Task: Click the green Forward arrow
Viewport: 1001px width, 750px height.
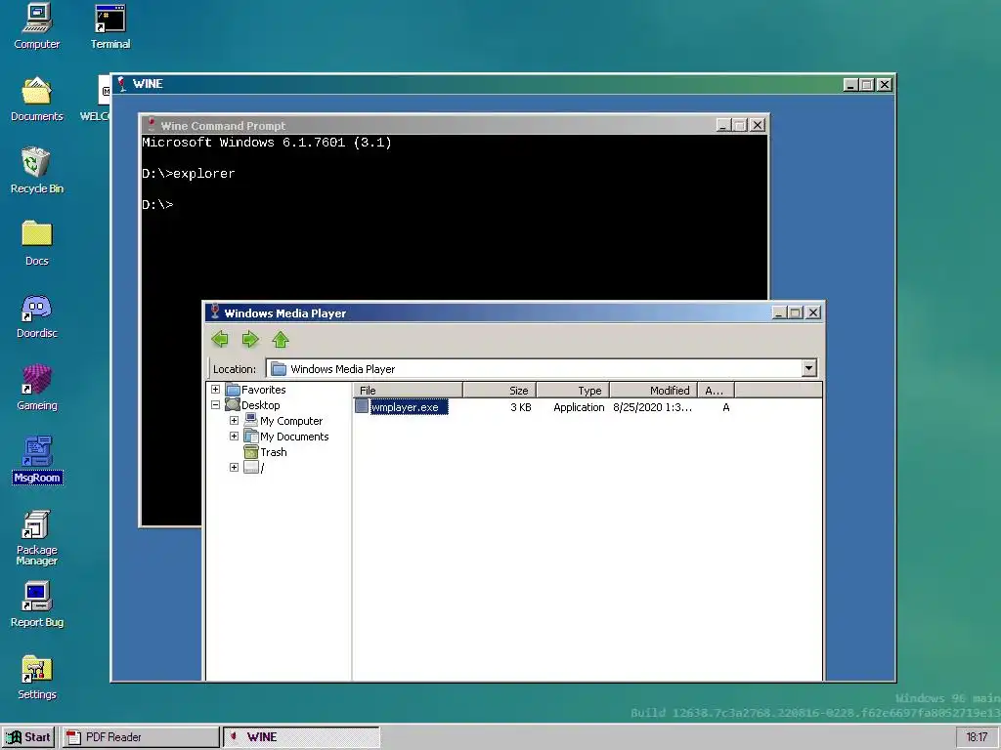Action: coord(250,339)
